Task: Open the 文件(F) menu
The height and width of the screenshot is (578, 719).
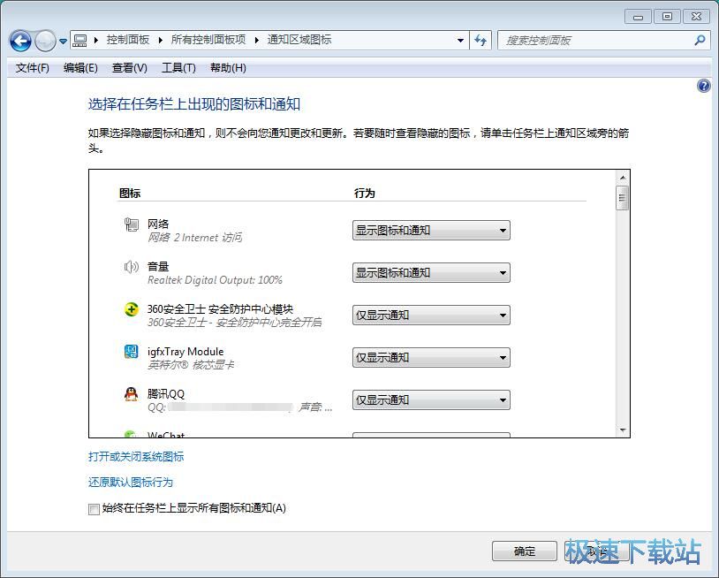Action: click(x=32, y=68)
